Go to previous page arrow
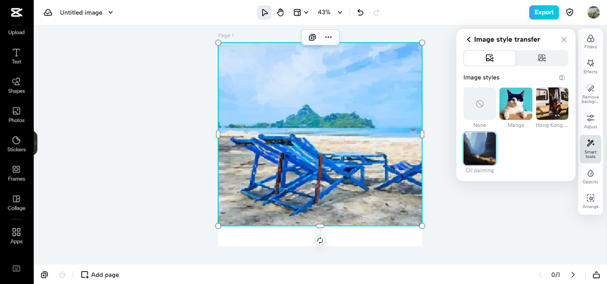The width and height of the screenshot is (607, 284). [540, 275]
